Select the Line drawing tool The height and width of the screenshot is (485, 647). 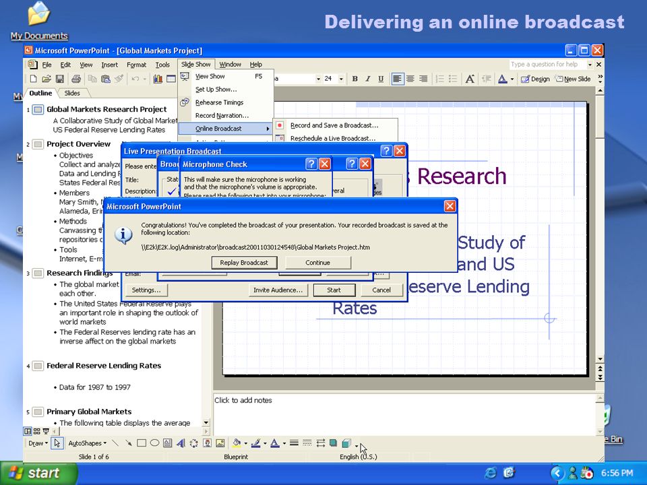[x=115, y=443]
